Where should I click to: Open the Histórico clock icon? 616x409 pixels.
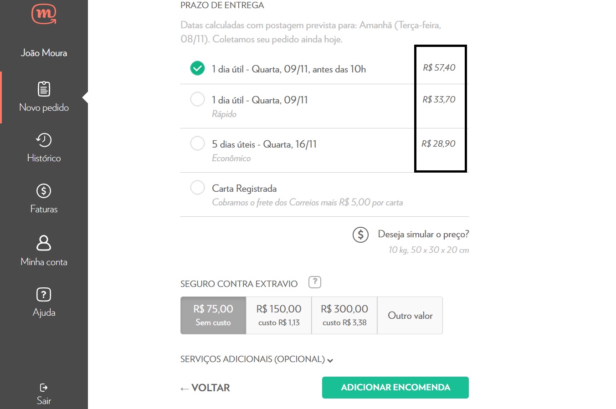(44, 140)
